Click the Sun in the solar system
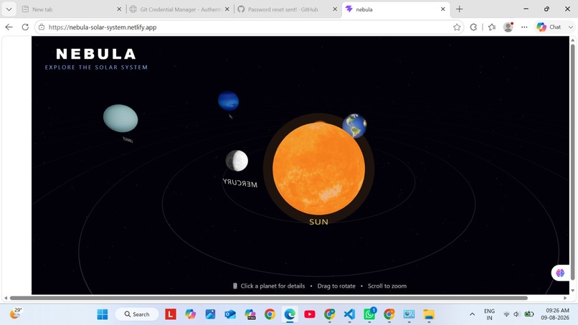 [319, 169]
